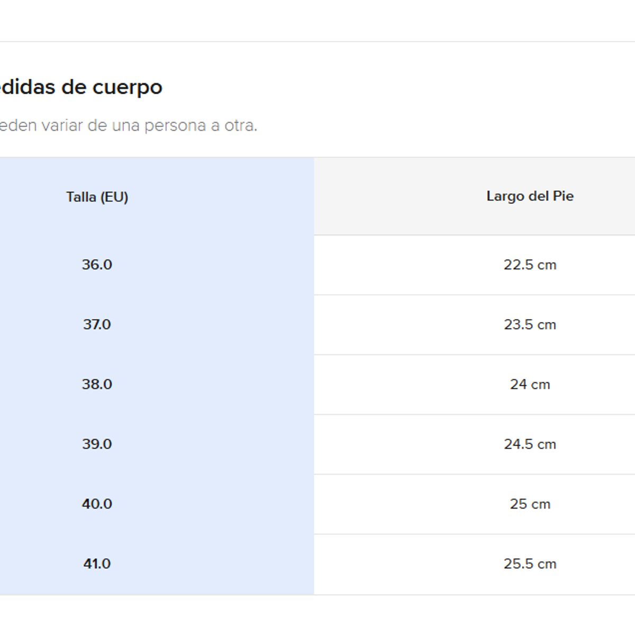This screenshot has height=635, width=635.
Task: Select the 41.0 size cell
Action: [x=97, y=564]
